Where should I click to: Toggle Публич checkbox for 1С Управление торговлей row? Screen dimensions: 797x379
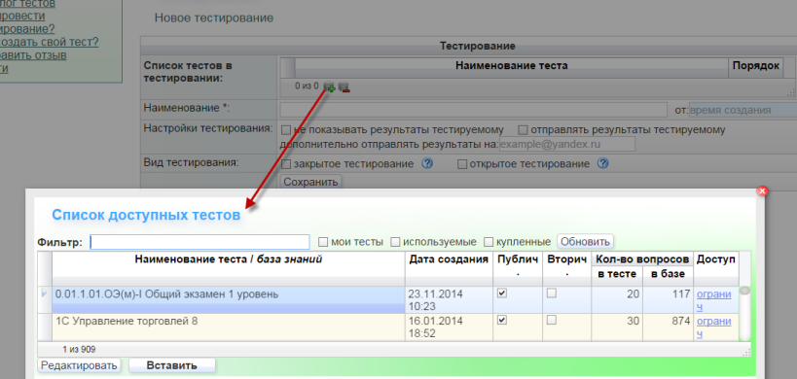502,320
